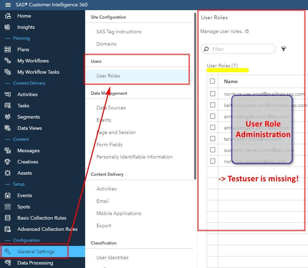Click the help icon beside Manage user roles
This screenshot has width=308, height=268.
[x=247, y=31]
